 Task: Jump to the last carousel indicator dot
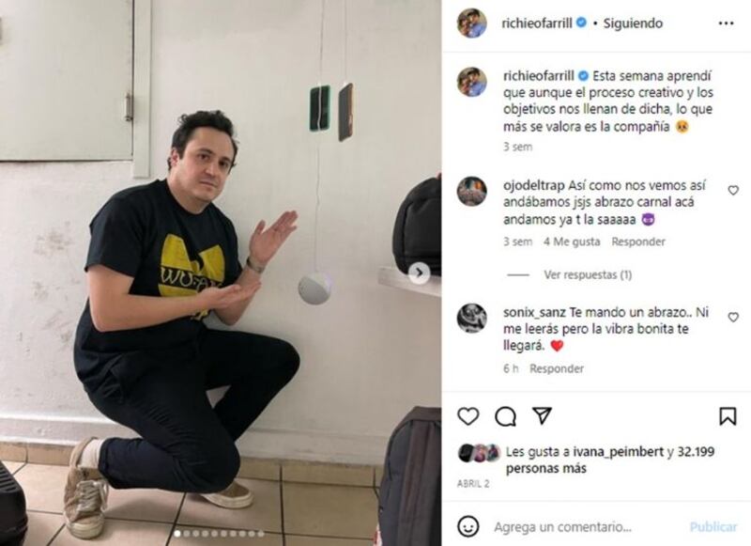pos(261,533)
